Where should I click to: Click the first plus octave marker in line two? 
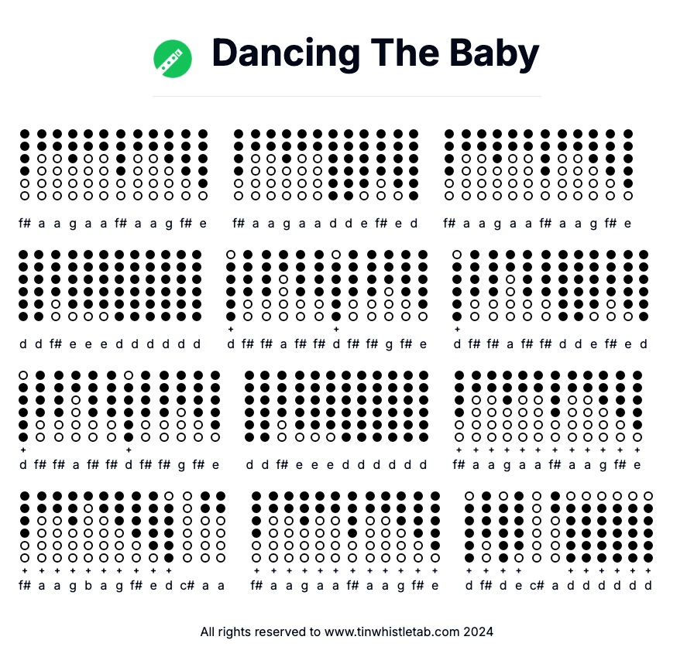point(231,329)
